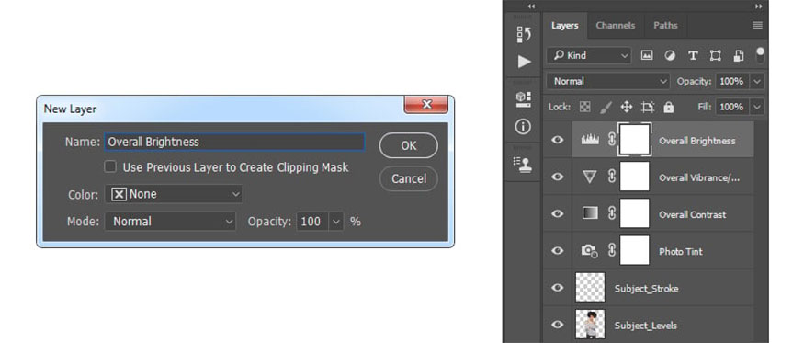Click Photo Filter icon on Photo Tint
804x343 pixels.
[x=590, y=250]
